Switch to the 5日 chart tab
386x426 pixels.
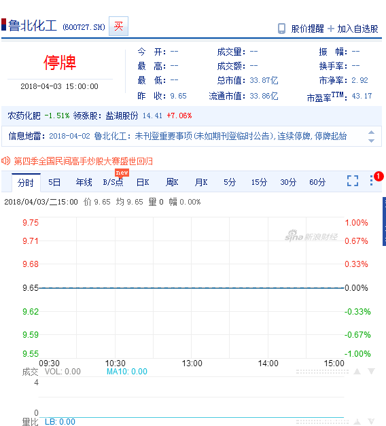pyautogui.click(x=54, y=182)
